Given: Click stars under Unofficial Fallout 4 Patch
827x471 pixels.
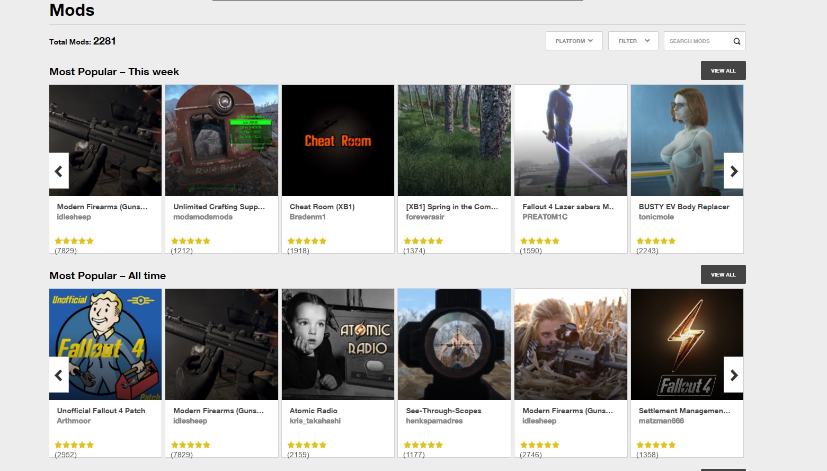Looking at the screenshot, I should [74, 445].
